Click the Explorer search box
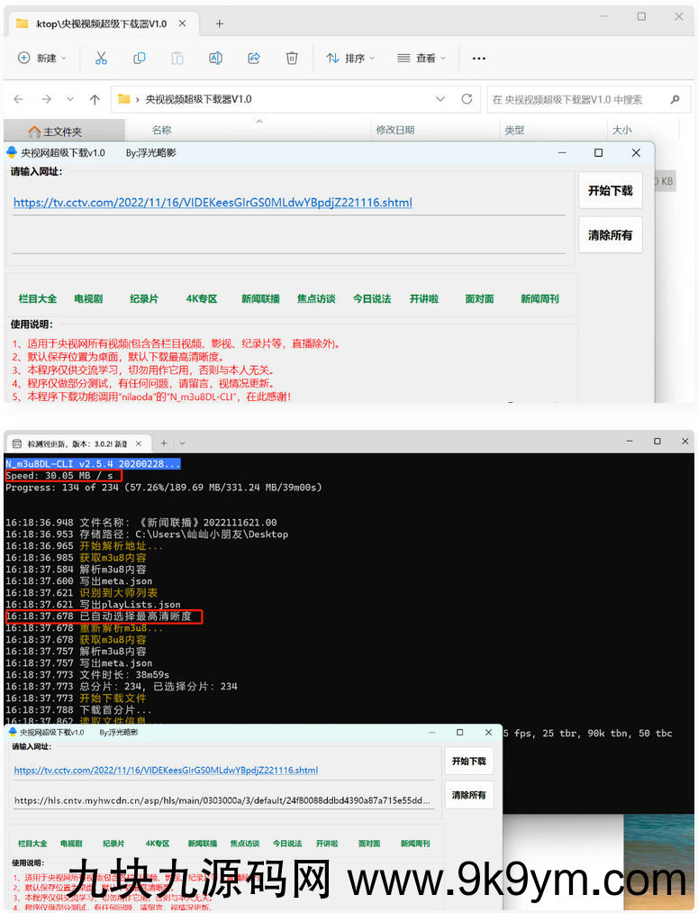 (x=589, y=99)
